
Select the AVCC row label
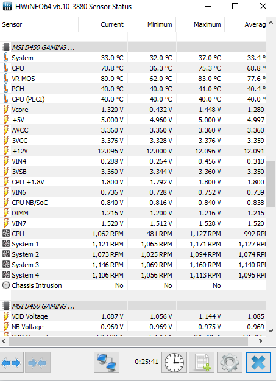point(20,130)
